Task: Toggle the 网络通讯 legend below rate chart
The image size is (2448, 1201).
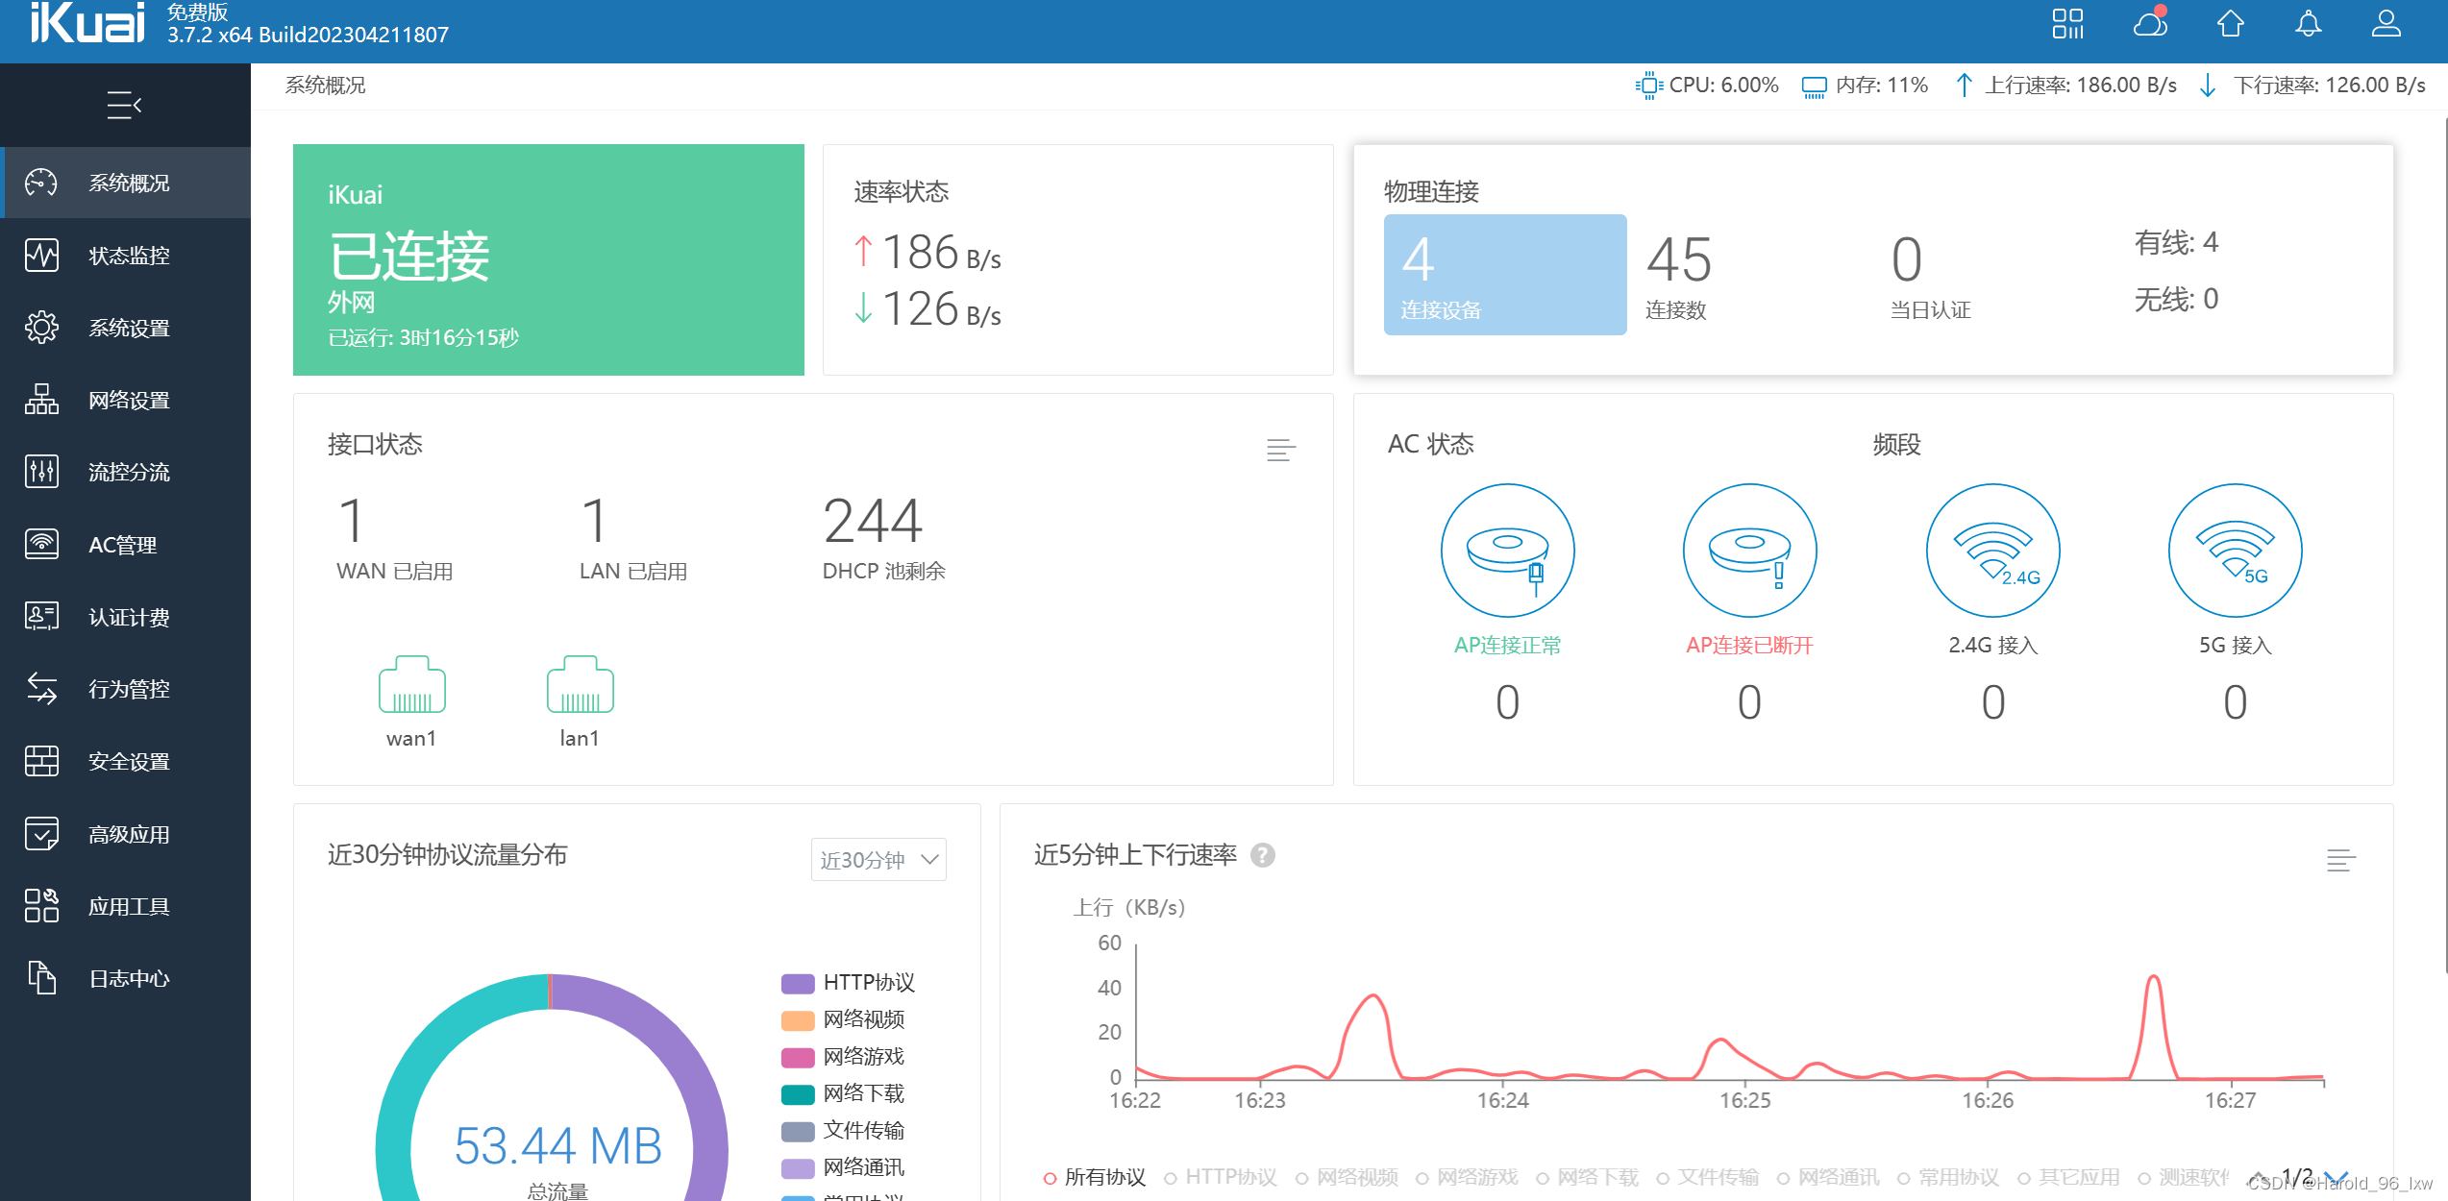Action: 1827,1177
